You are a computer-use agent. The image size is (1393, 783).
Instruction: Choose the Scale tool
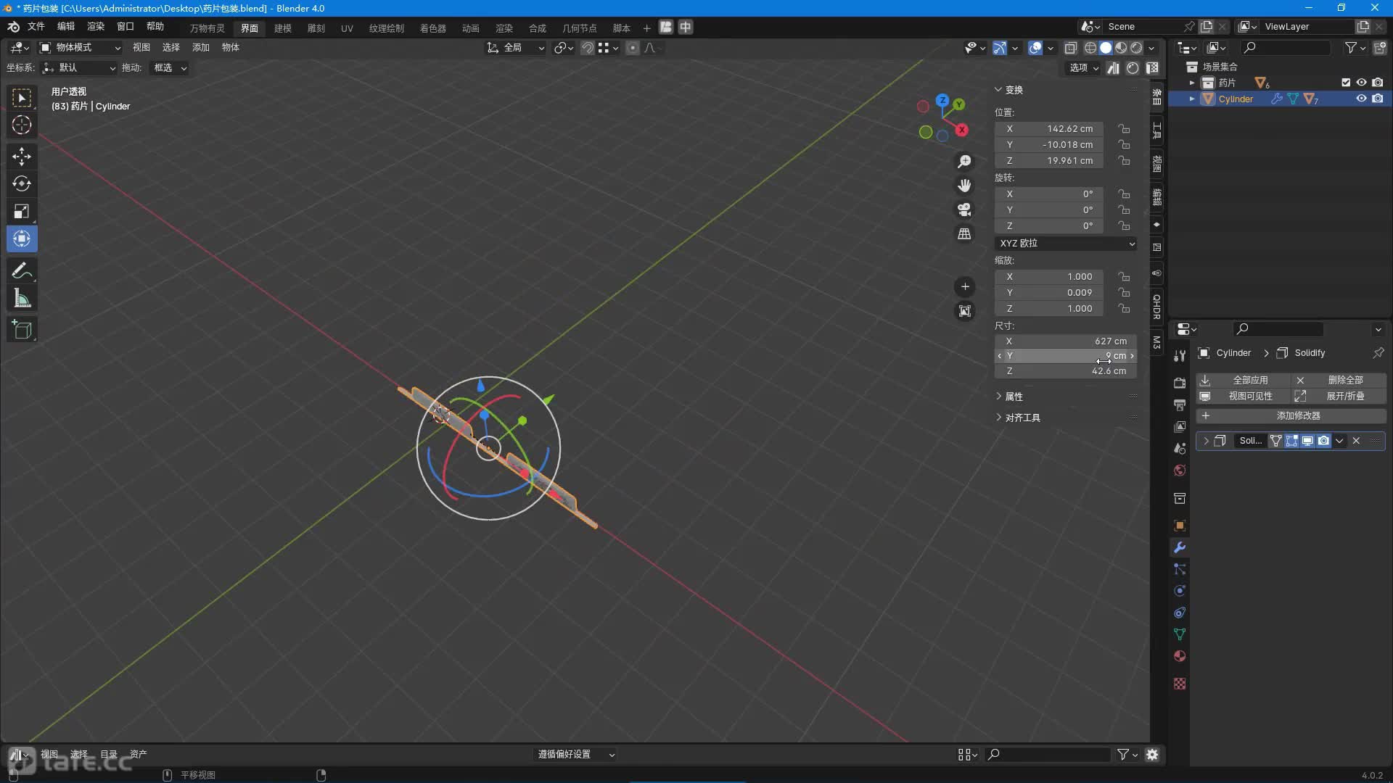click(x=22, y=211)
